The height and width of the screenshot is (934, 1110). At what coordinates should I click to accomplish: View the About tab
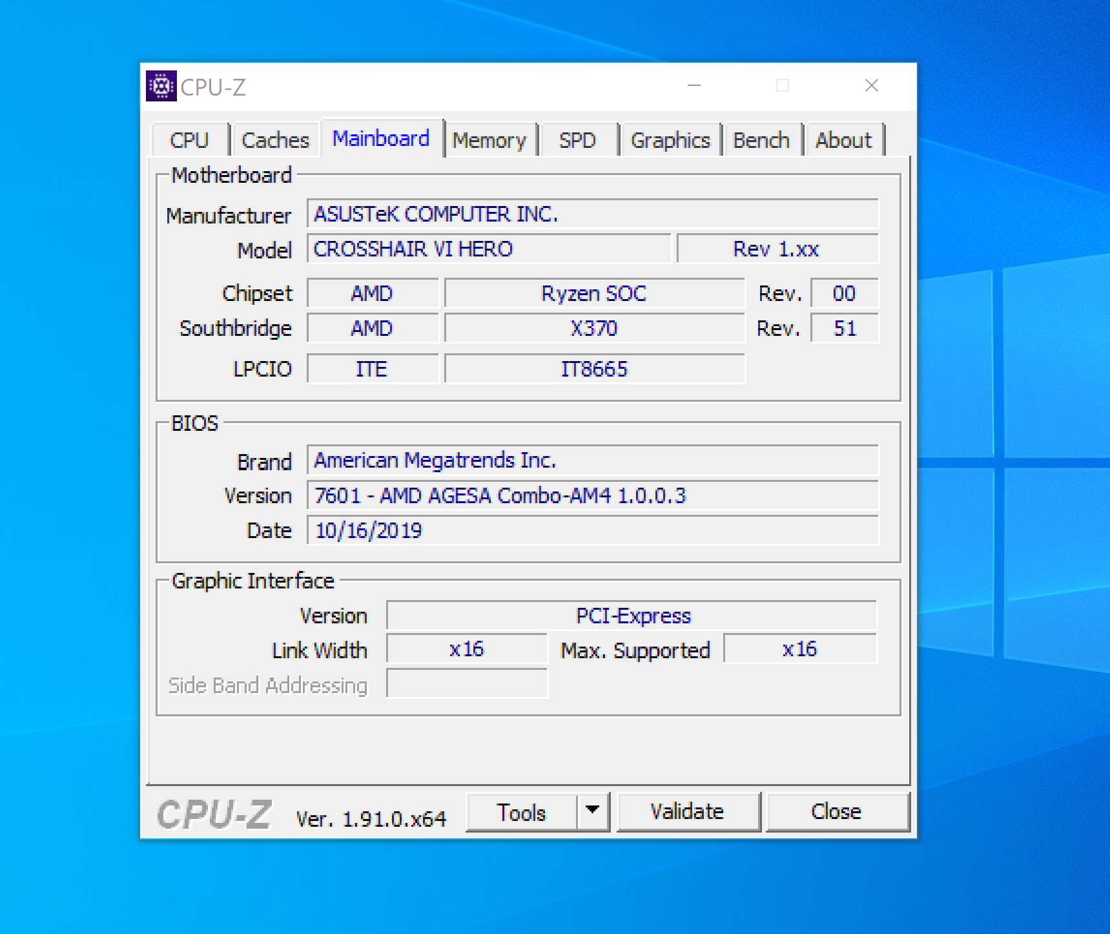point(843,140)
